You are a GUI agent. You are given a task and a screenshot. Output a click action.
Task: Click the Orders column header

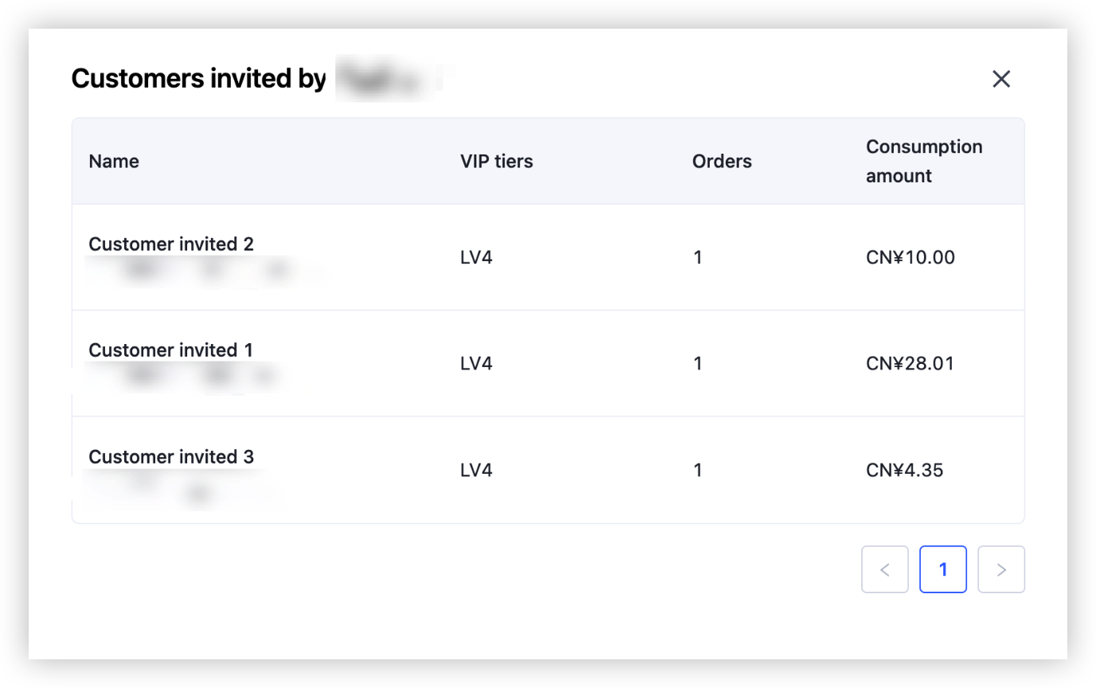[x=722, y=162]
